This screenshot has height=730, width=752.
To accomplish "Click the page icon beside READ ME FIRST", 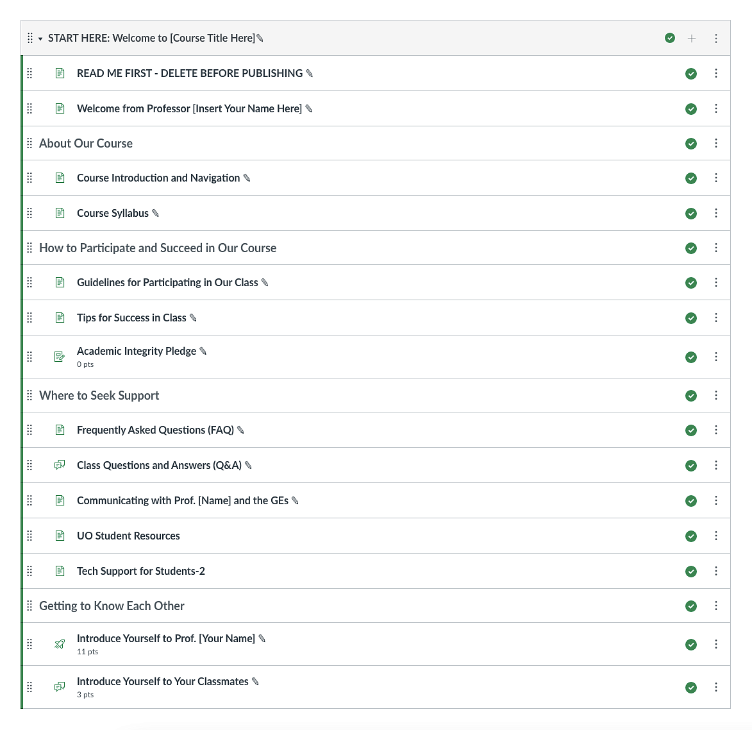I will [x=60, y=73].
